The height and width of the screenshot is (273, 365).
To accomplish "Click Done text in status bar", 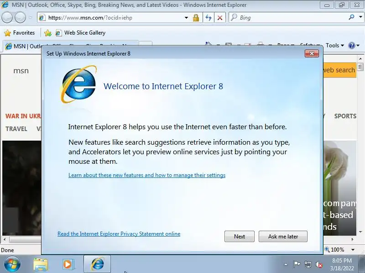I will (7, 250).
